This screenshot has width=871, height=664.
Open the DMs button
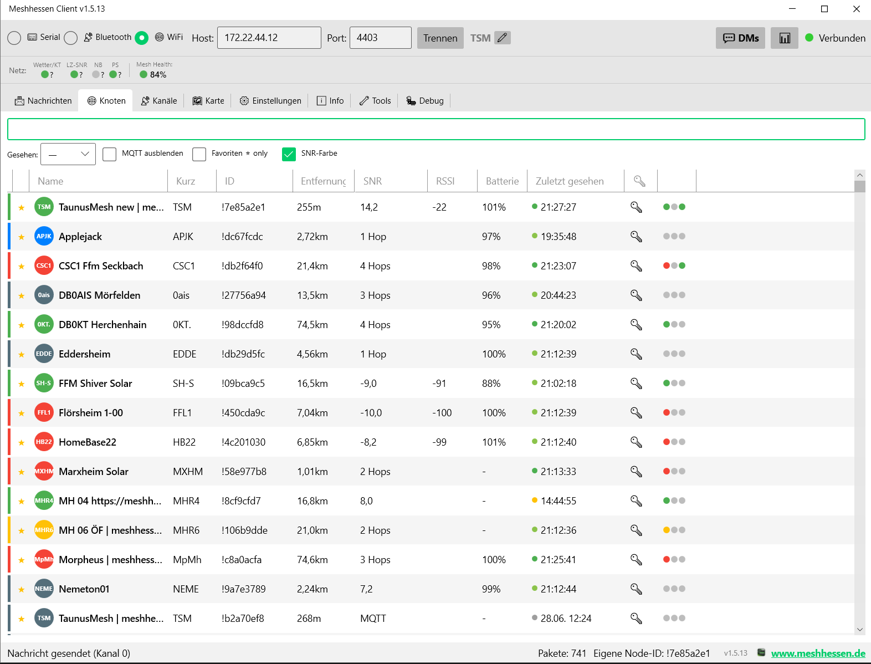[740, 38]
